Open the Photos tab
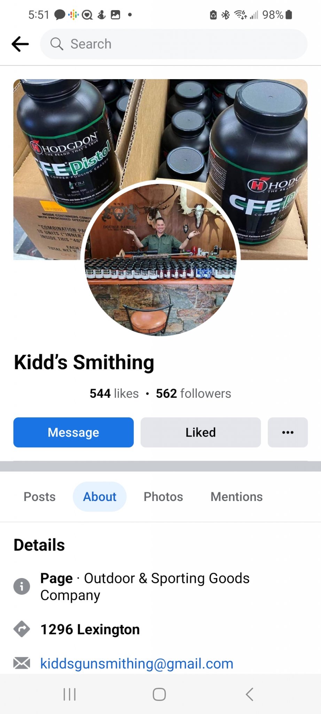 coord(163,497)
